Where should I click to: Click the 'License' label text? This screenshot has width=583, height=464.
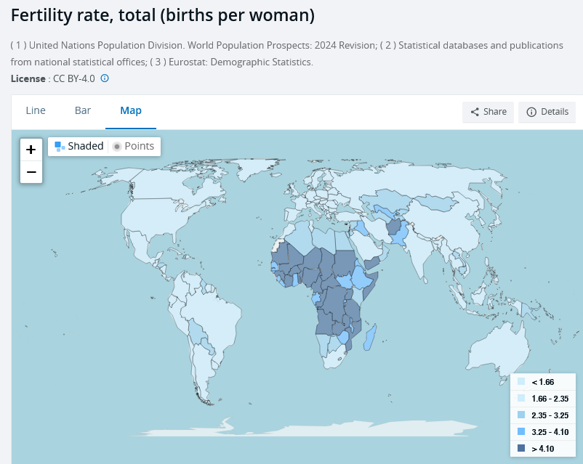(28, 78)
